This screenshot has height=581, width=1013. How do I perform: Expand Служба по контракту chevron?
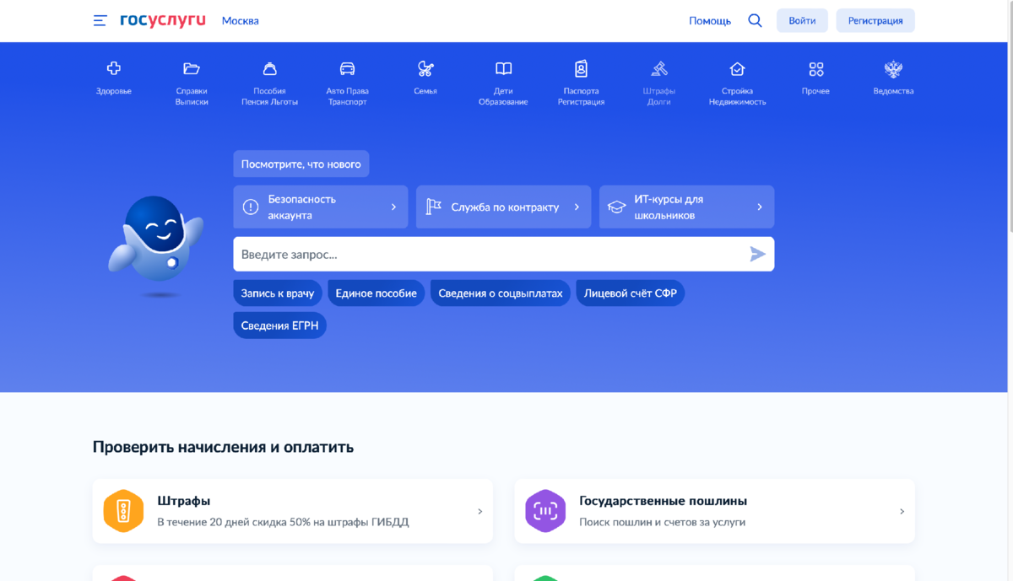(577, 207)
